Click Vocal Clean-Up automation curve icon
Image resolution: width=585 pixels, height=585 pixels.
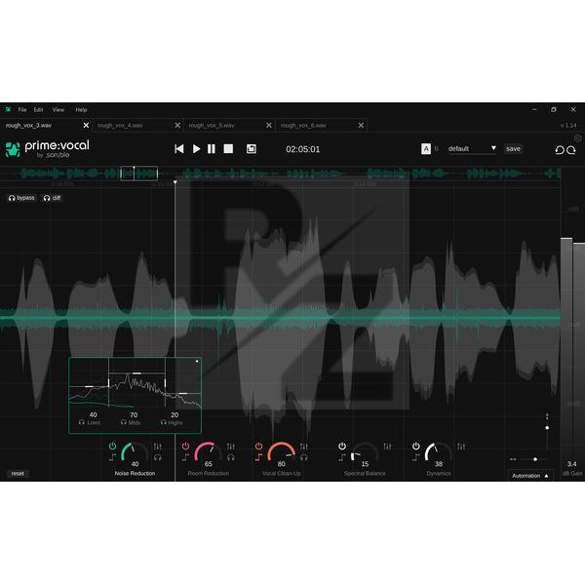pyautogui.click(x=259, y=457)
